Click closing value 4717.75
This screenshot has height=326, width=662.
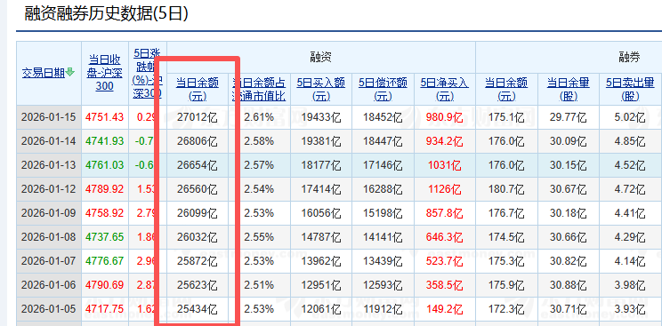point(105,309)
